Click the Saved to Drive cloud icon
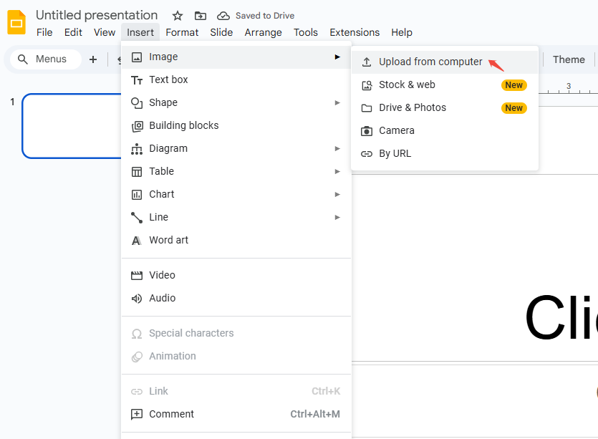 [223, 16]
